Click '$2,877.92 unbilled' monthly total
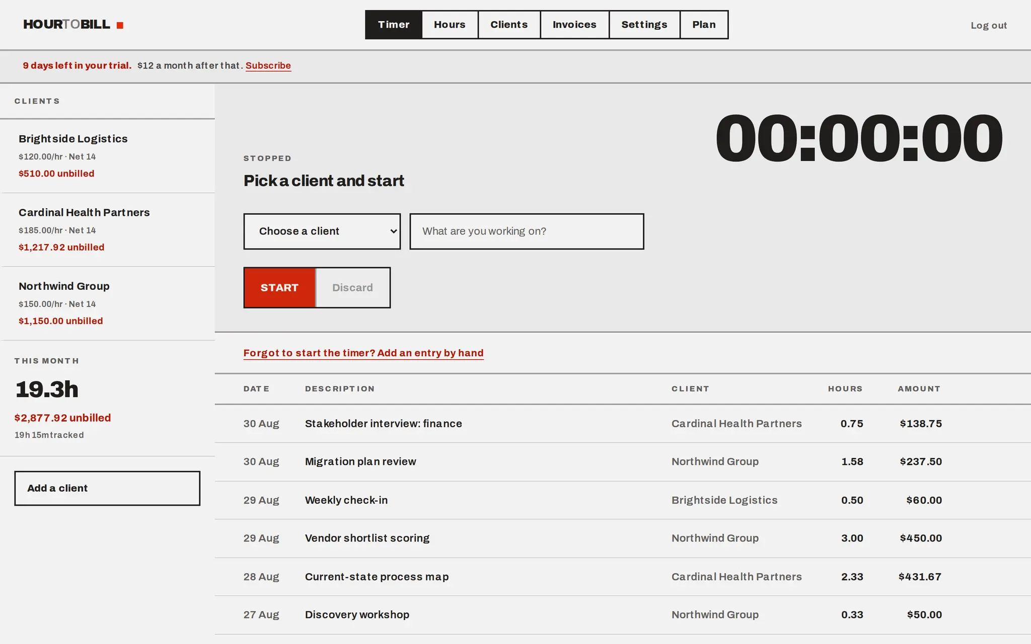The height and width of the screenshot is (644, 1031). 62,418
